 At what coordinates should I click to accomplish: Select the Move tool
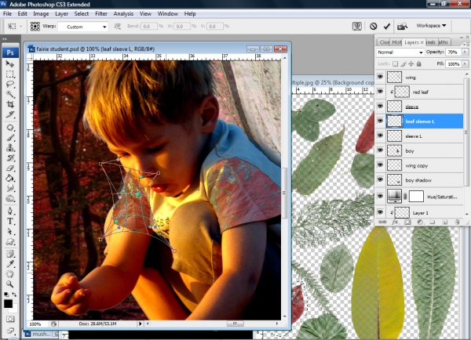click(10, 64)
